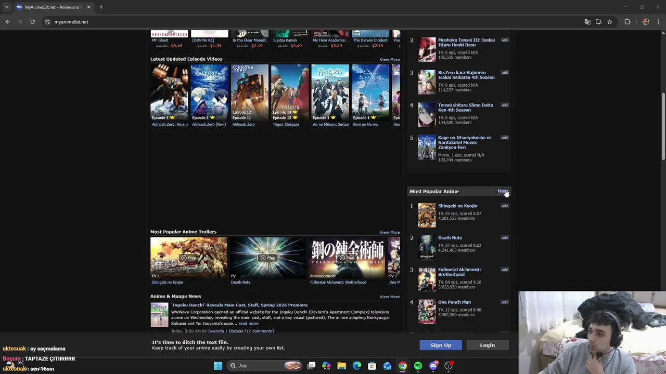Click the Sign Up button

click(x=441, y=345)
